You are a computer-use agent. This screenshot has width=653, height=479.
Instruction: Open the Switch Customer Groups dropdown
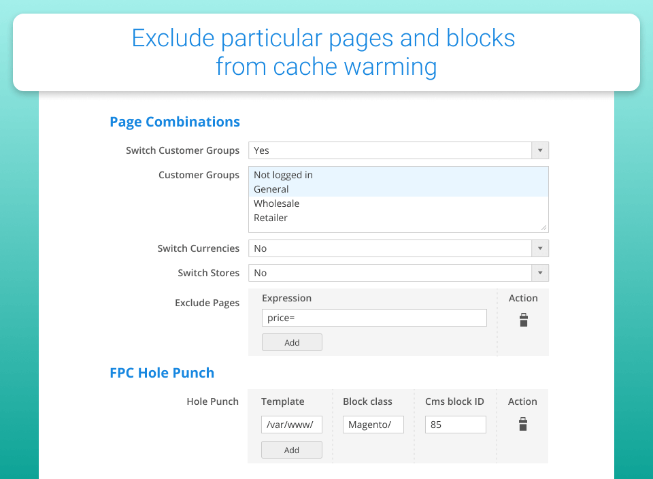coord(398,150)
